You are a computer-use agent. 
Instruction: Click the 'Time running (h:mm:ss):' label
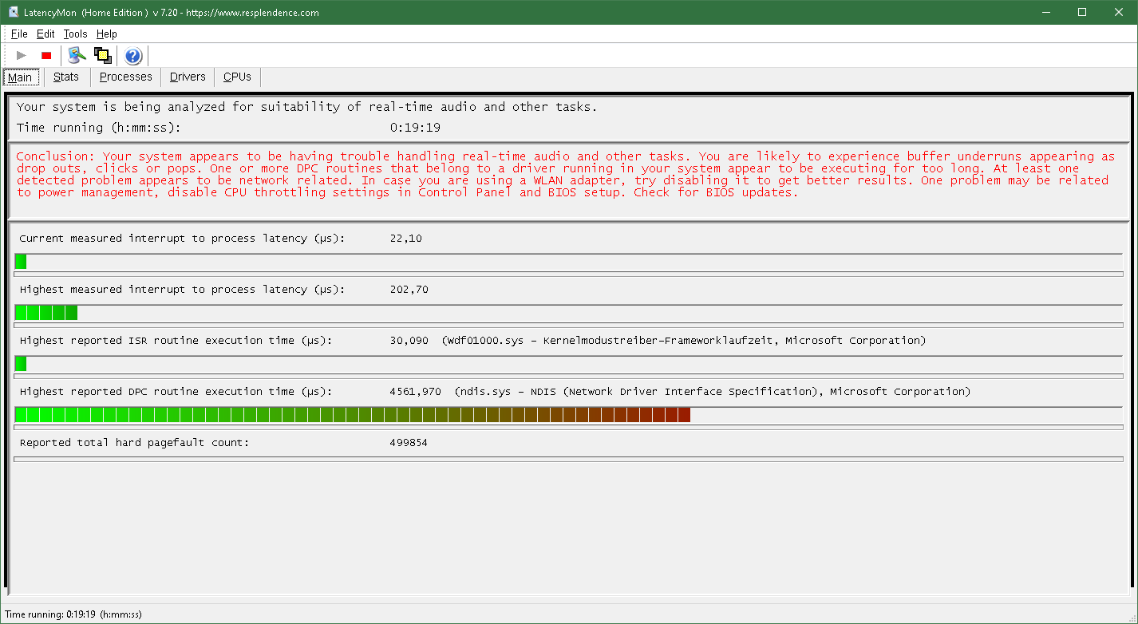[x=99, y=128]
